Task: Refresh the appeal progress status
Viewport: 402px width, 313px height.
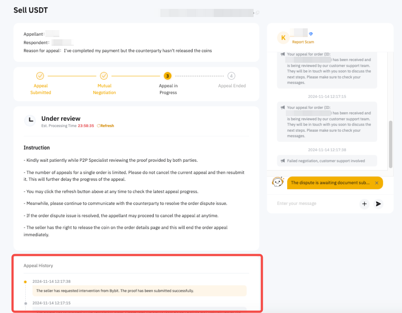Action: (105, 126)
